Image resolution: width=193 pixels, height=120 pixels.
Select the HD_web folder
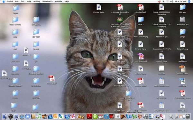click(x=182, y=7)
